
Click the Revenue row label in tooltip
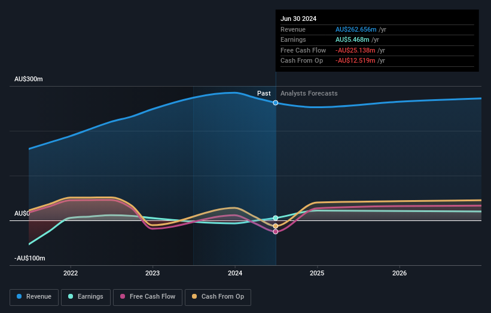(293, 29)
